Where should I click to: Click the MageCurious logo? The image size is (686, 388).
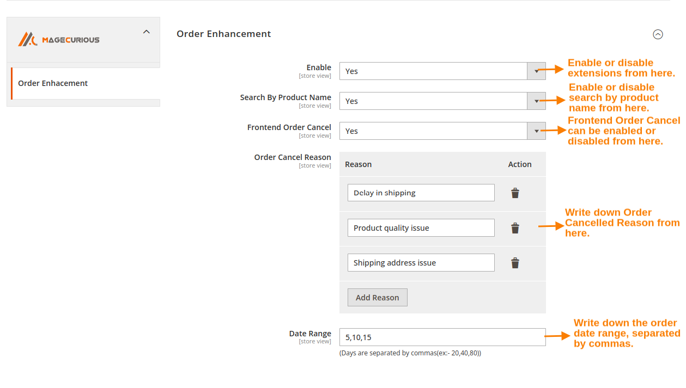tap(60, 39)
